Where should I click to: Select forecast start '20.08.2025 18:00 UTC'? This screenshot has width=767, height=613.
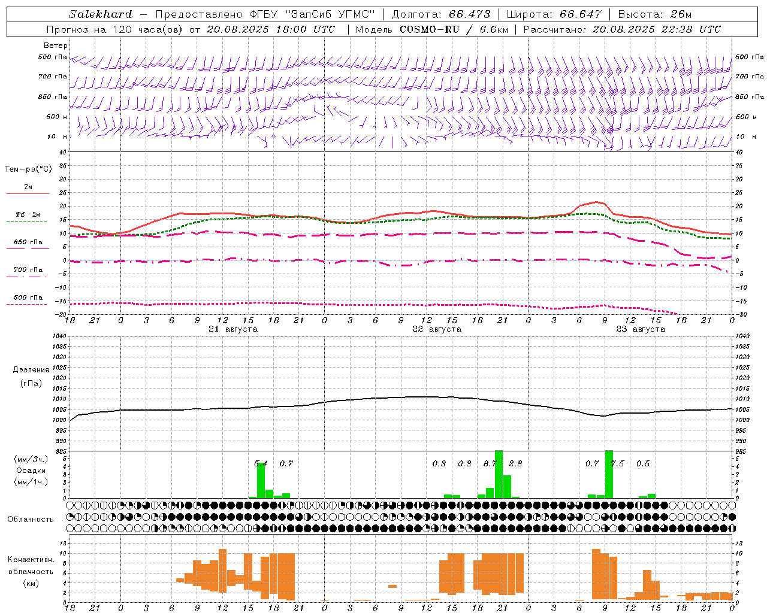(270, 29)
